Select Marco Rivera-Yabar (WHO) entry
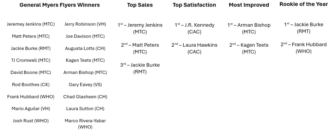 (85, 124)
